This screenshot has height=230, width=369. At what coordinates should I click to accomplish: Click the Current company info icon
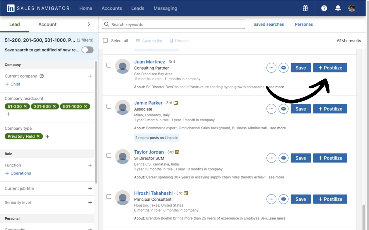[42, 76]
